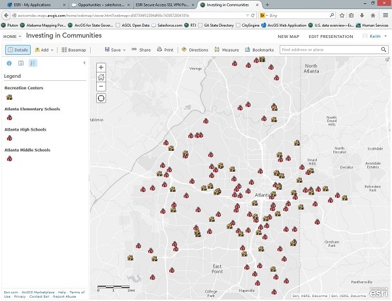Open the browser hamburger menu
This screenshot has width=392, height=301.
click(x=385, y=16)
